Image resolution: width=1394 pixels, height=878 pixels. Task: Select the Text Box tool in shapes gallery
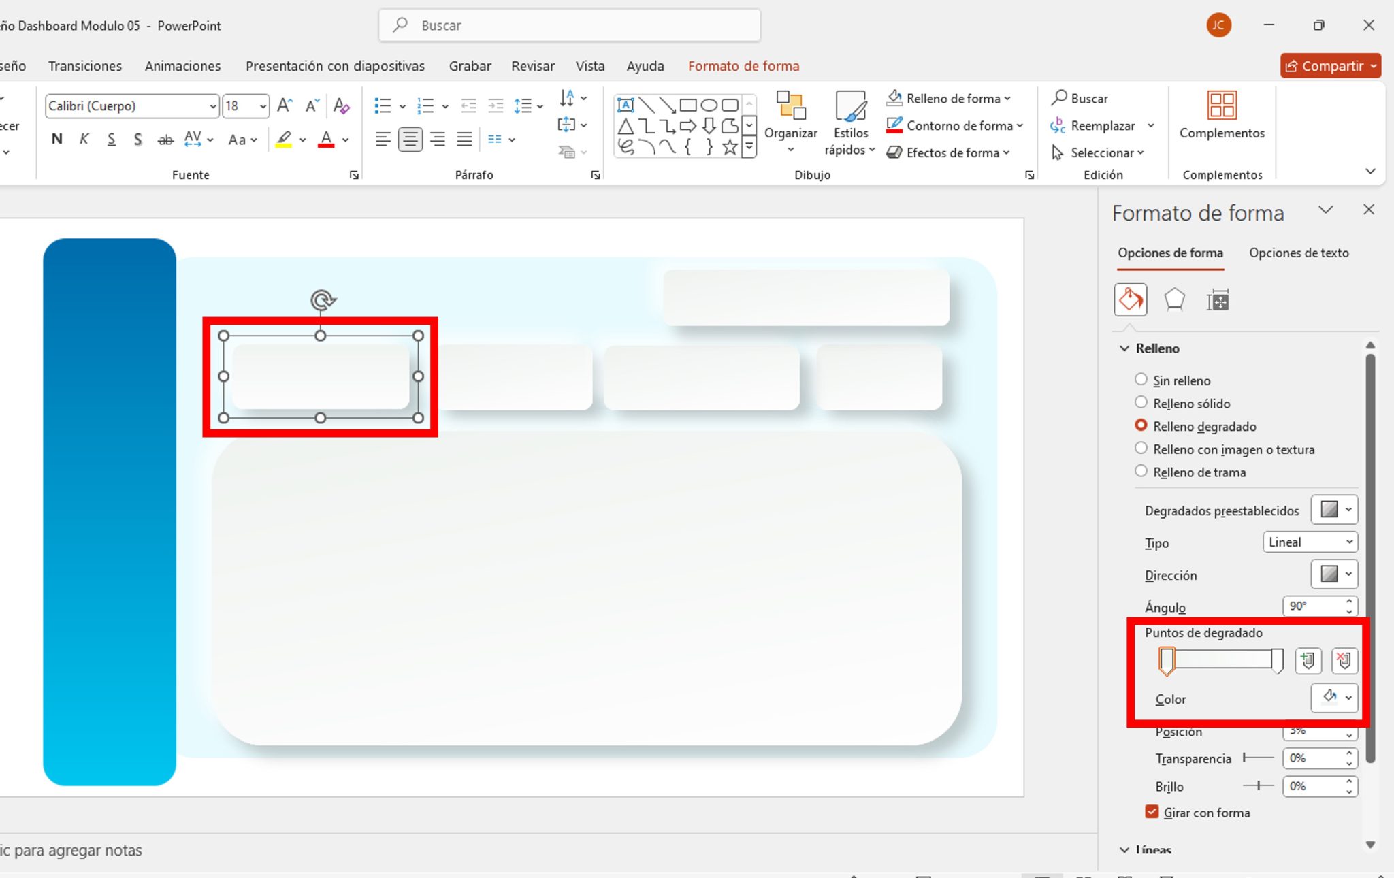(x=626, y=105)
